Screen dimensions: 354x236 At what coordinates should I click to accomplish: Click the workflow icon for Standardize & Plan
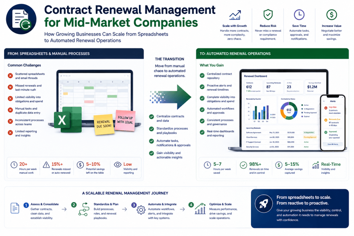point(83,209)
